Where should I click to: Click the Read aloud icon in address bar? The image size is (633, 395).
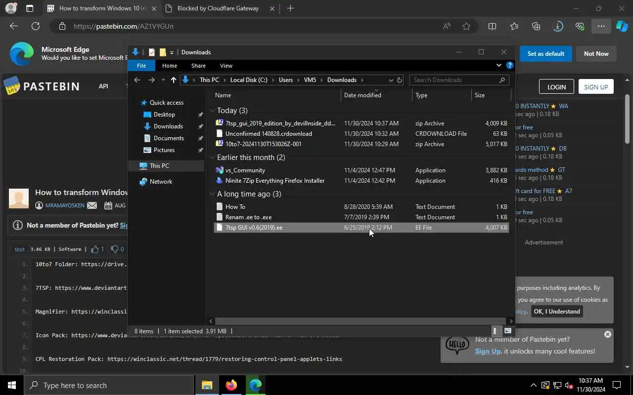(447, 26)
